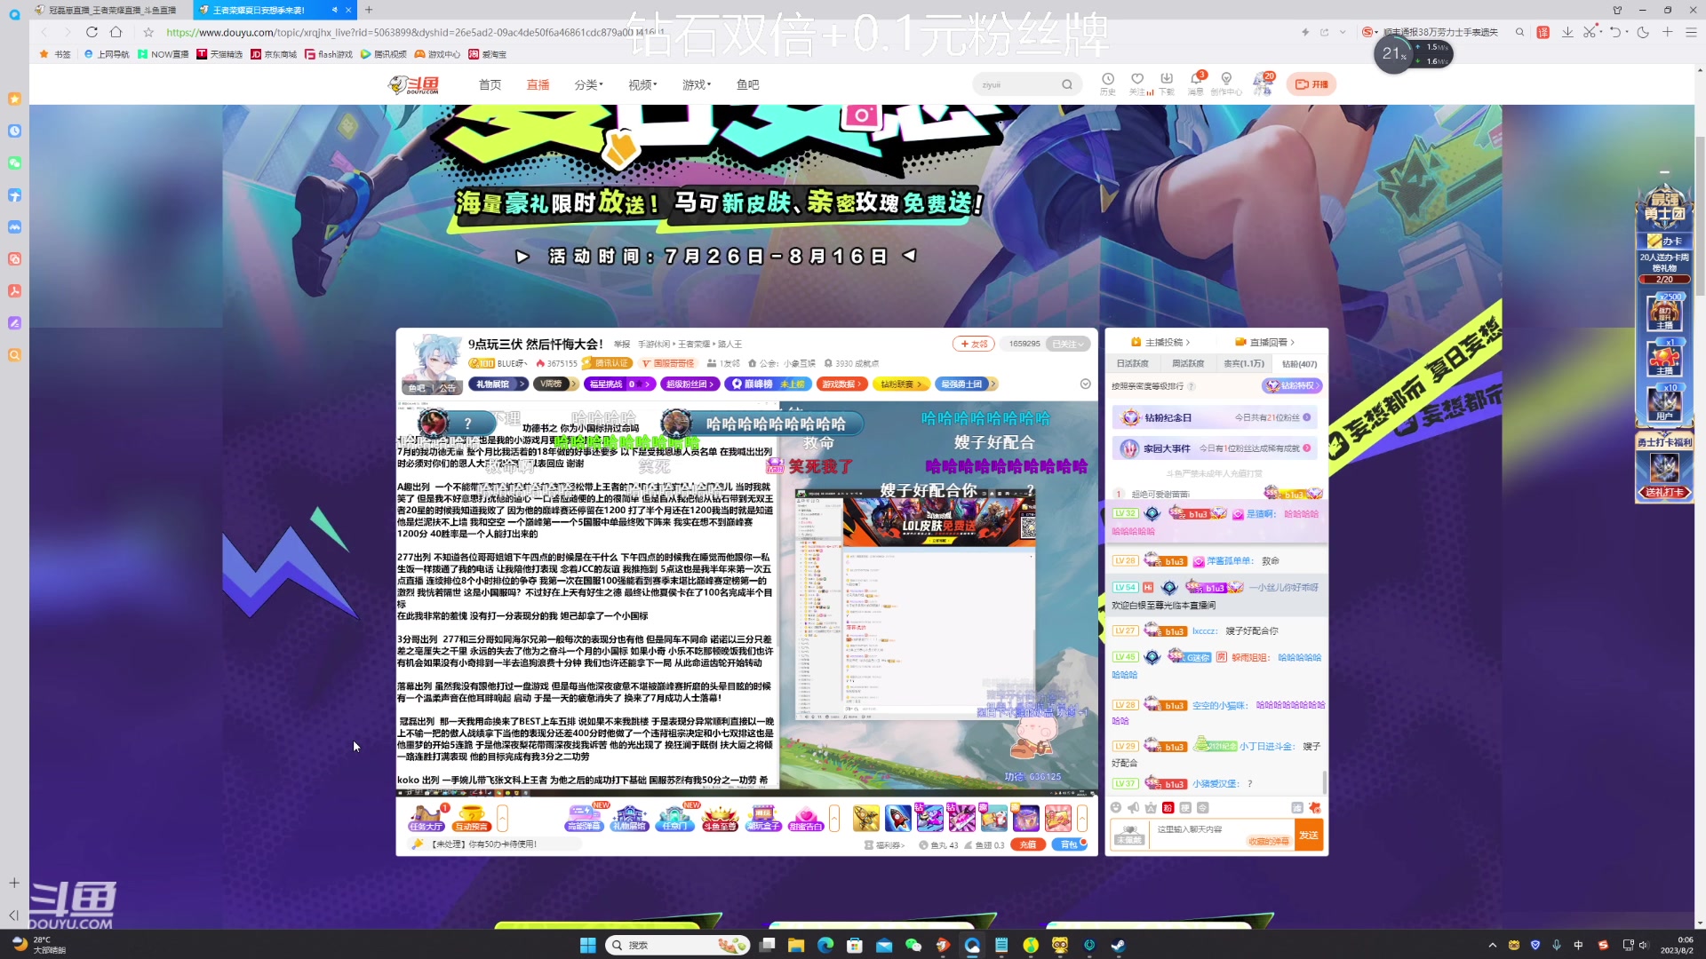1706x959 pixels.
Task: Click the search magnifier icon in Douyu search box
Action: (1067, 84)
